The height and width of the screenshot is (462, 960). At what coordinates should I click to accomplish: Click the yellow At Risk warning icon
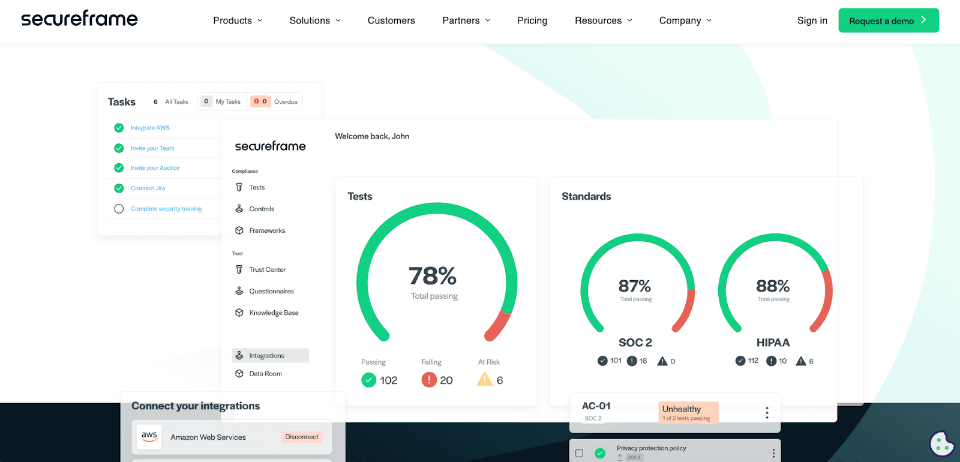[x=485, y=379]
